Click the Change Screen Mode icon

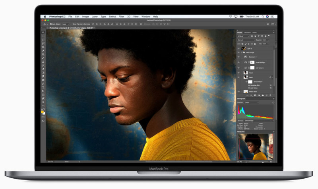click(x=43, y=121)
